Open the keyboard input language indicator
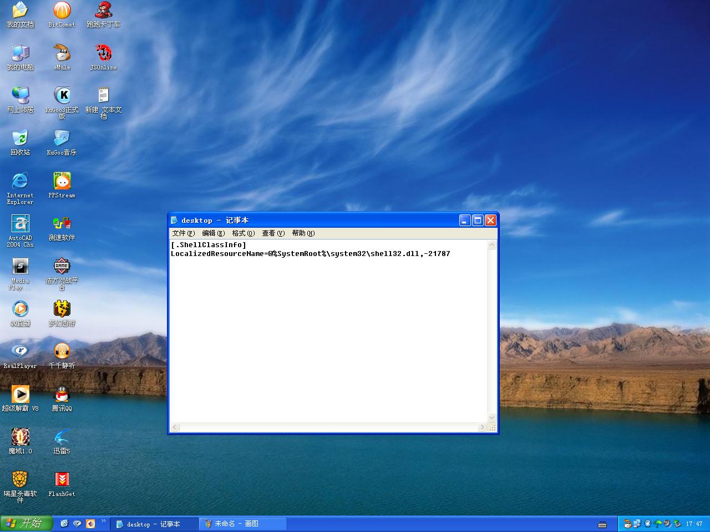Image resolution: width=710 pixels, height=532 pixels. click(602, 524)
